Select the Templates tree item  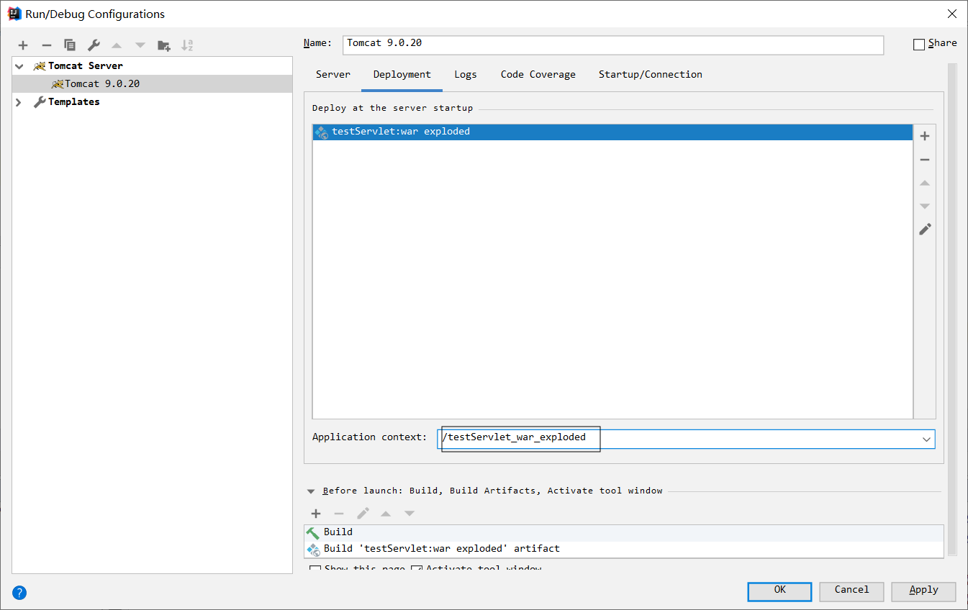point(153,102)
